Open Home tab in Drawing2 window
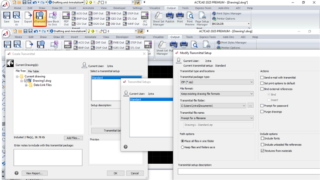320x180 pixels. (x=17, y=8)
